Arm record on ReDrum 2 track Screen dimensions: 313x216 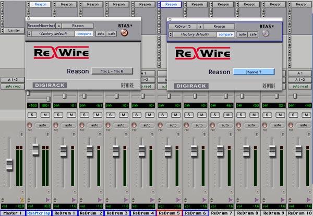click(82, 125)
